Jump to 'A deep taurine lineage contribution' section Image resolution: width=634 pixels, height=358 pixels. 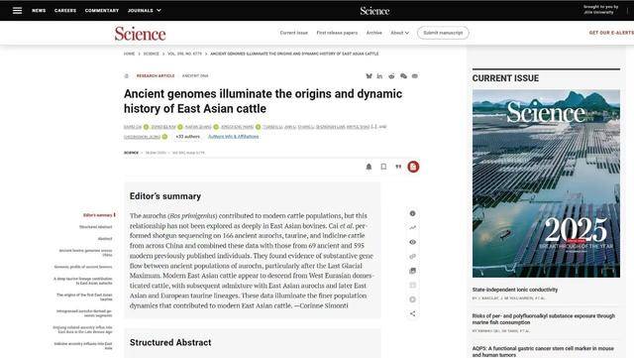83,281
